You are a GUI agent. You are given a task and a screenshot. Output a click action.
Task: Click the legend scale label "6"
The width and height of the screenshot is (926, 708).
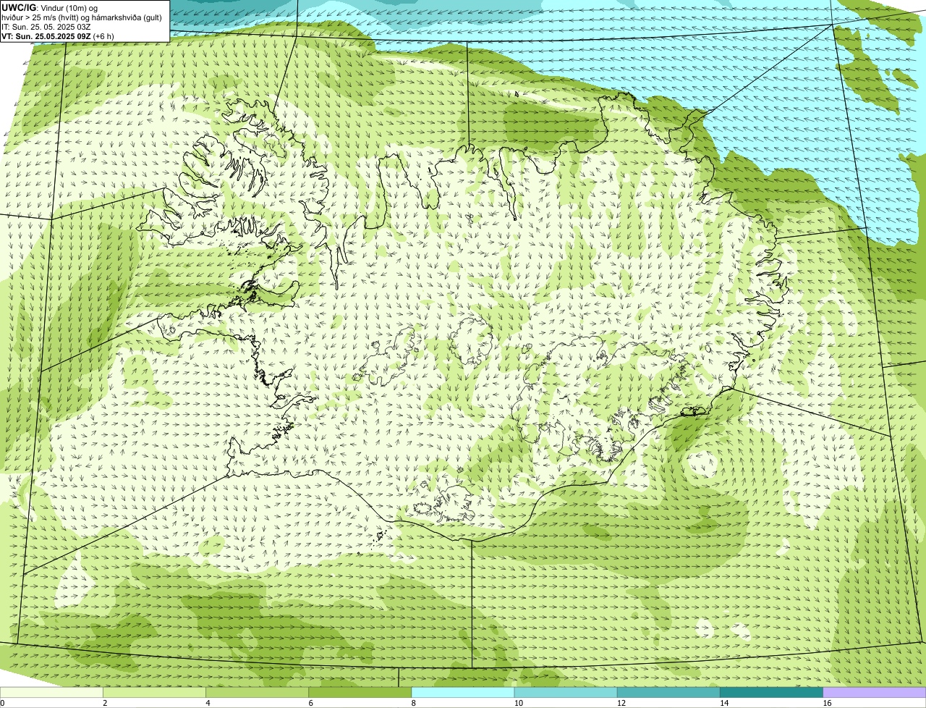point(310,703)
